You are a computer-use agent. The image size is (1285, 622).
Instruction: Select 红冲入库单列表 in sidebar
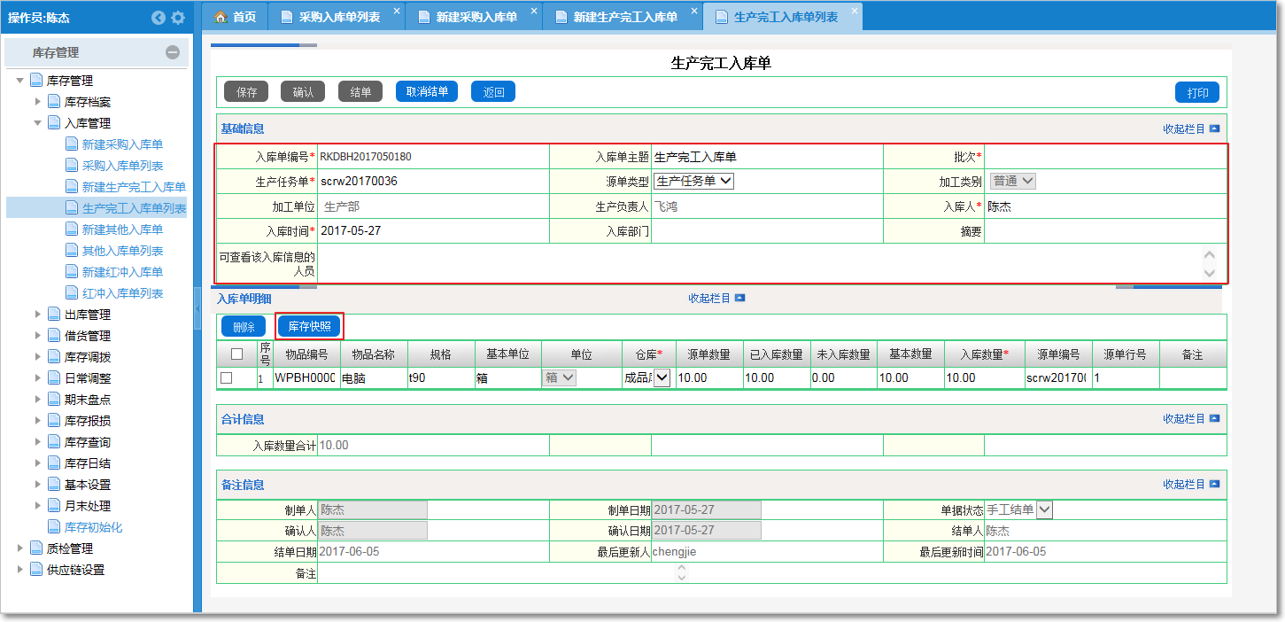tap(122, 293)
